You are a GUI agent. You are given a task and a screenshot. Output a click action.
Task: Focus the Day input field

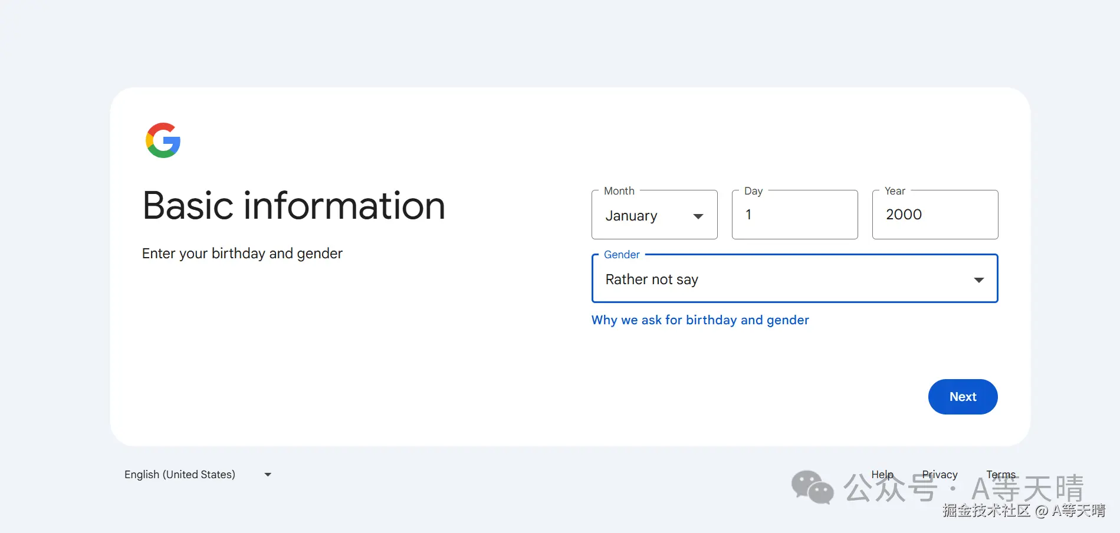(794, 215)
